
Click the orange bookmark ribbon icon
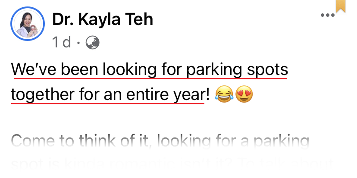341,6
